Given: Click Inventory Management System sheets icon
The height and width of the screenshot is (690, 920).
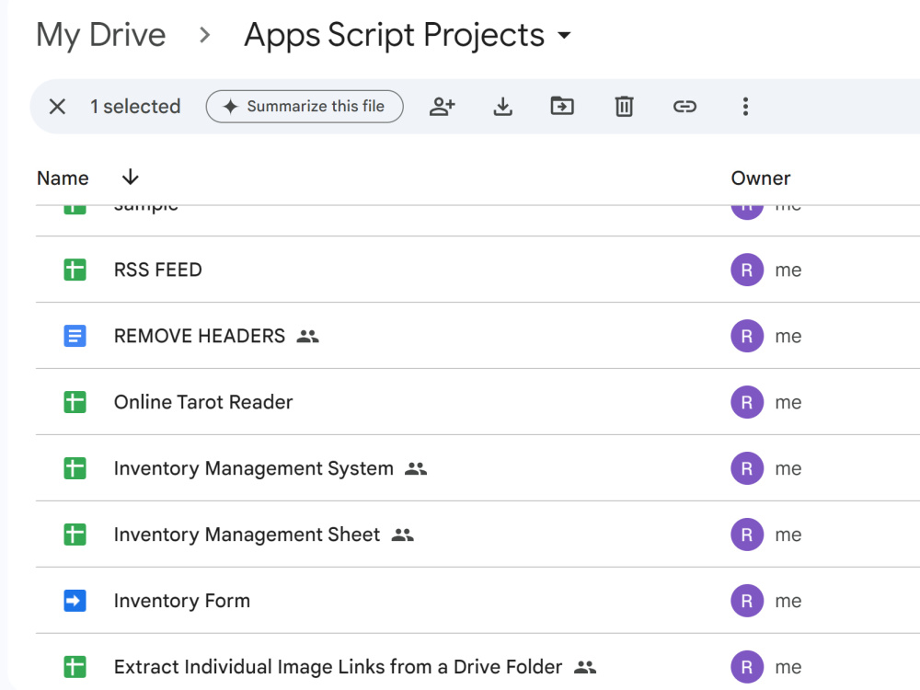Looking at the screenshot, I should (75, 468).
